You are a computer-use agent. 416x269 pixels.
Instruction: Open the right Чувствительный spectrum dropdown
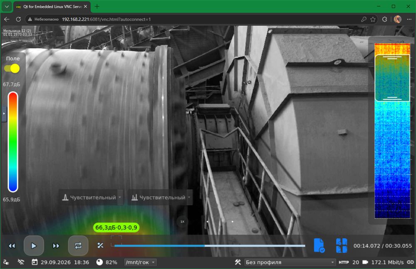click(x=161, y=197)
